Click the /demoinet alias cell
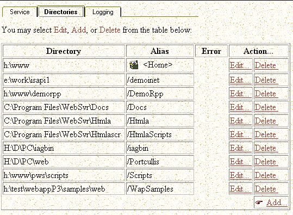Screen dimensions: 293x215 pos(160,80)
